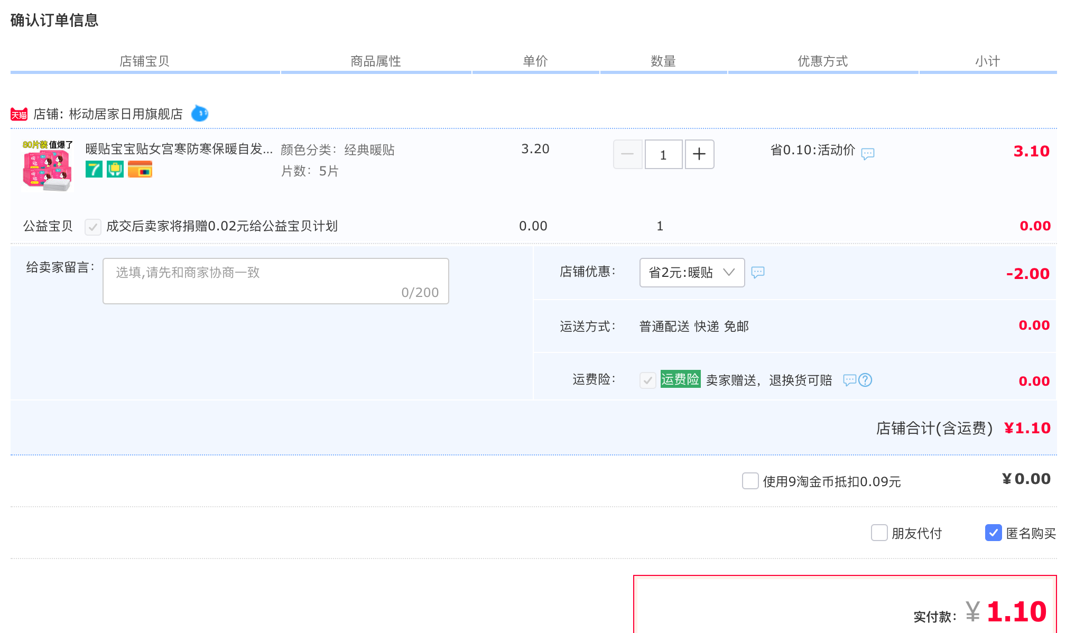Viewport: 1075px width, 633px height.
Task: Click the 店铺合计 total ¥1.10
Action: [x=1027, y=428]
